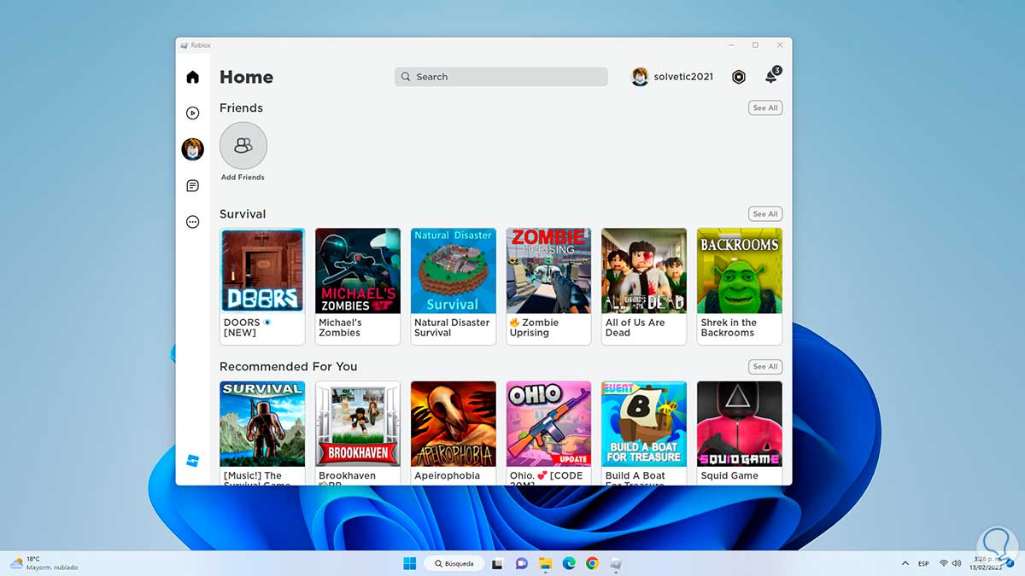
Task: Open the Discover play icon in sidebar
Action: tap(192, 113)
